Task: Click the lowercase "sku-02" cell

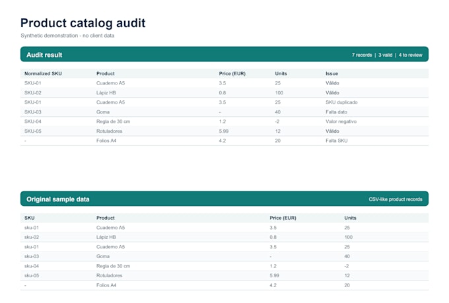Action: pyautogui.click(x=32, y=237)
